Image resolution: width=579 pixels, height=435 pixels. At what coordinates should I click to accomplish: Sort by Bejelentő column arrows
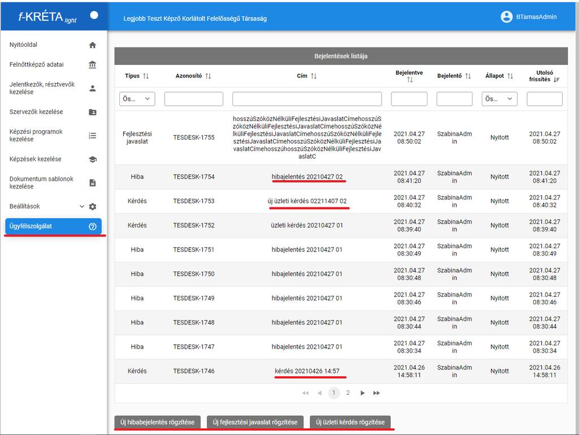pos(468,76)
